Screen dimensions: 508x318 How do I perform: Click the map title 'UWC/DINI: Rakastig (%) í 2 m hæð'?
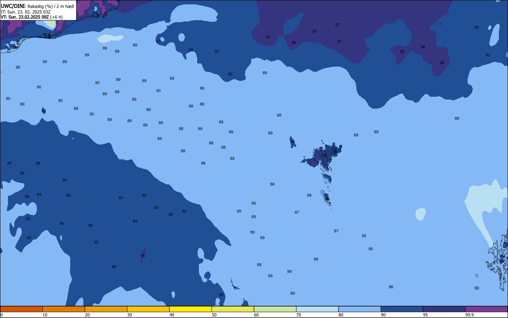(x=37, y=6)
